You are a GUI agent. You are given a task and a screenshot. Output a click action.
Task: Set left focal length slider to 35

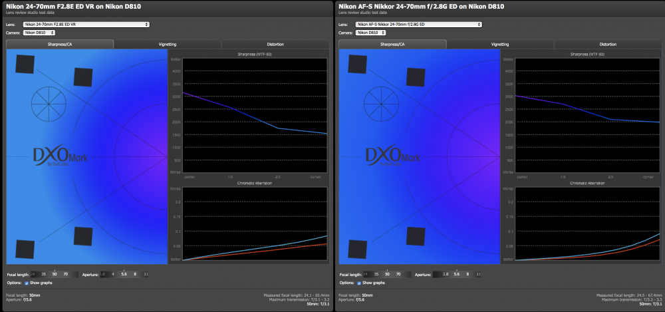[x=43, y=275]
